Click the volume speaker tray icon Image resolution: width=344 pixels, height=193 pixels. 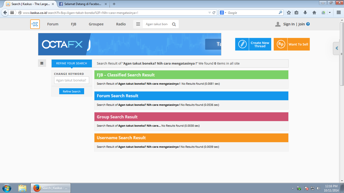tap(318, 188)
